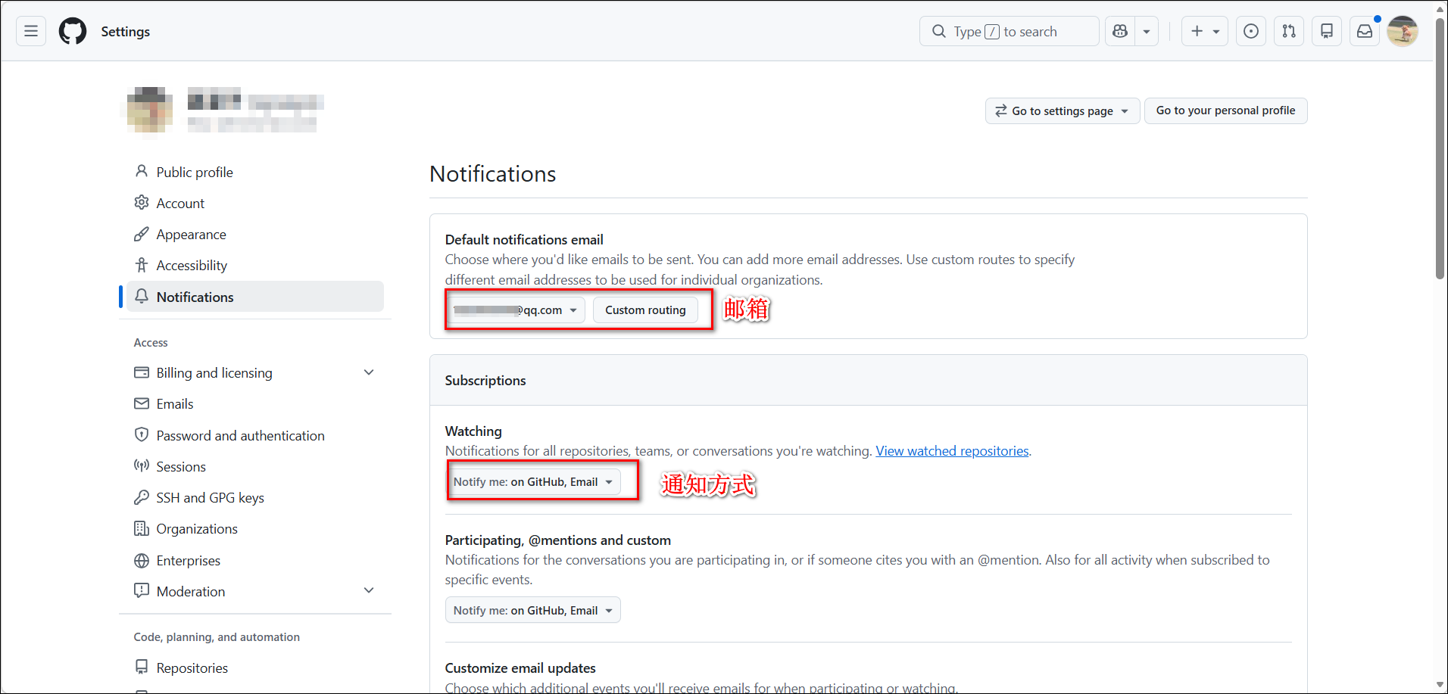1448x694 pixels.
Task: Expand the Billing and licensing section
Action: point(369,372)
